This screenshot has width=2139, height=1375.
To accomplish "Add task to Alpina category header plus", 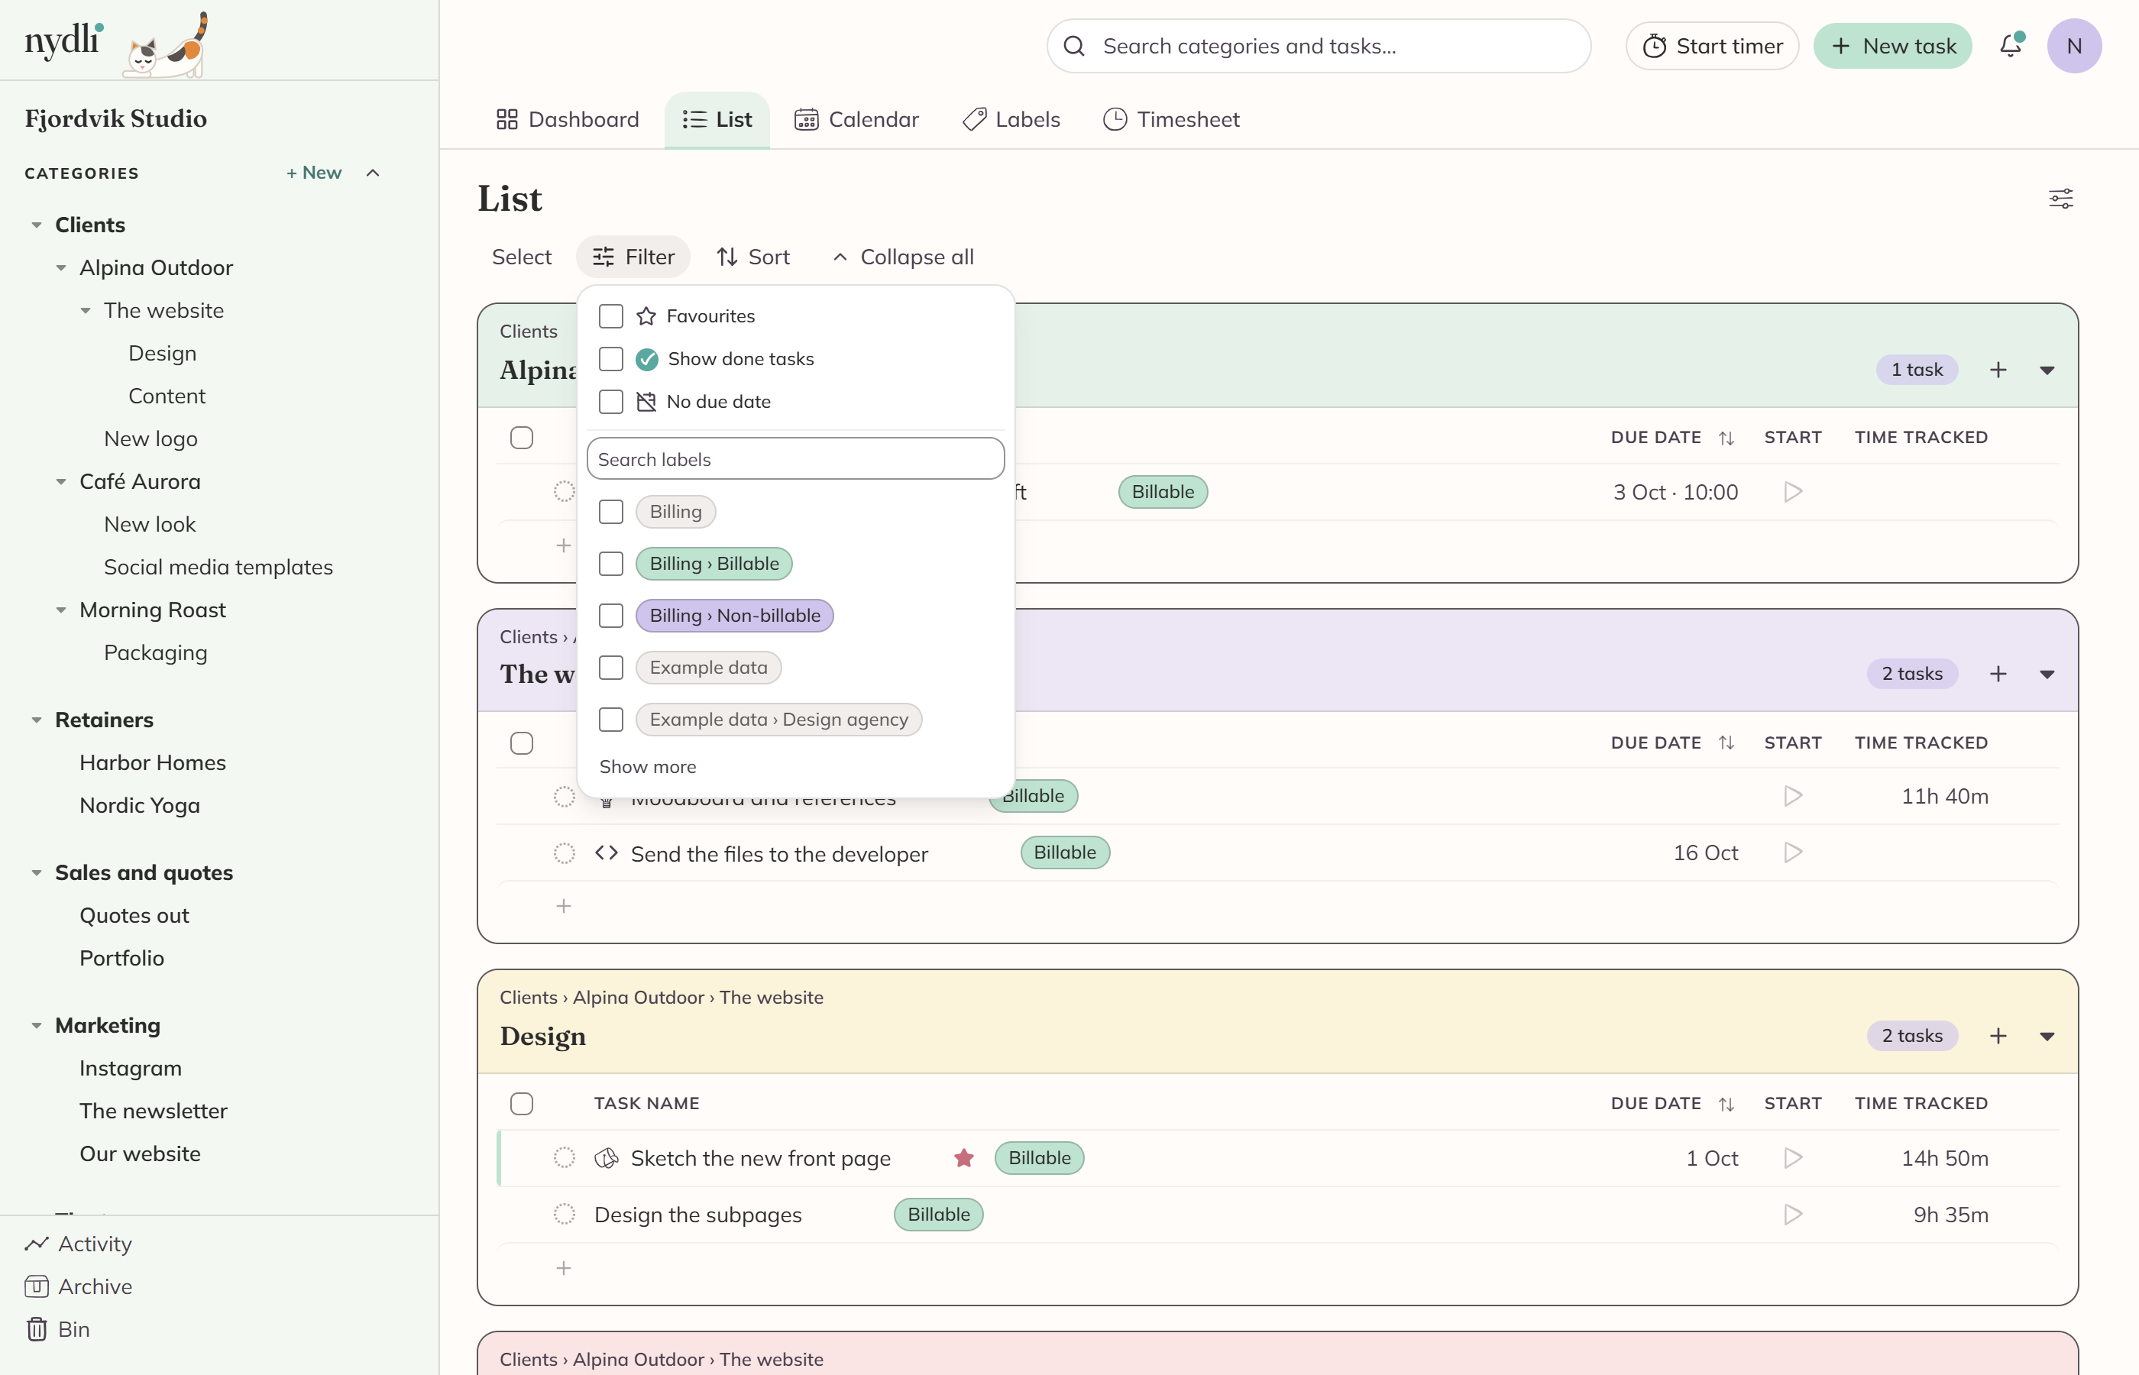I will (x=1998, y=370).
